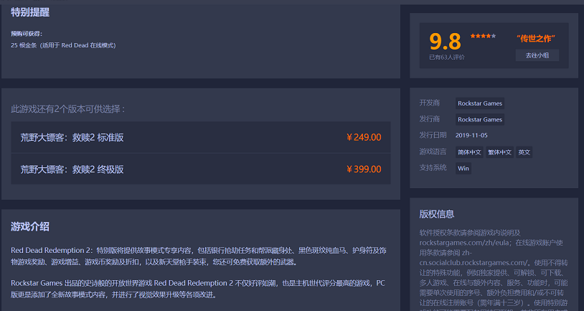Click the ¥249.00 price
584x311 pixels.
click(364, 137)
